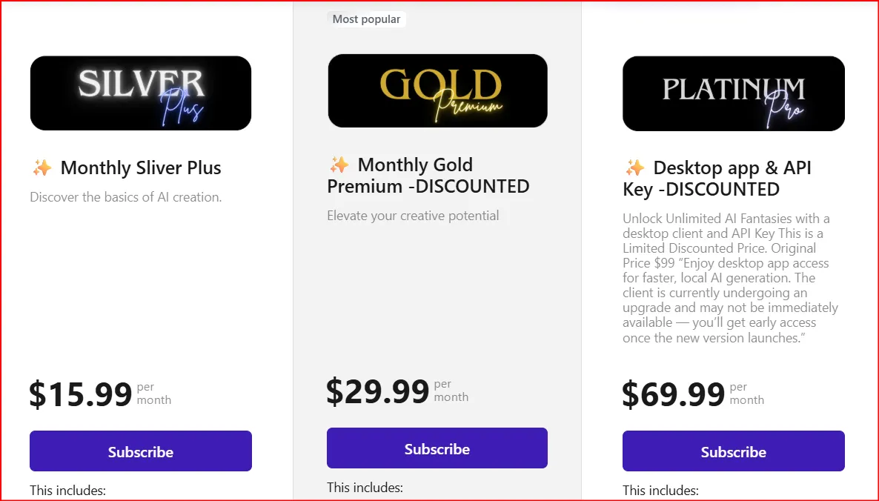Click the sparkle icon beside Monthly Sliver Plus
The image size is (879, 501).
pos(42,167)
